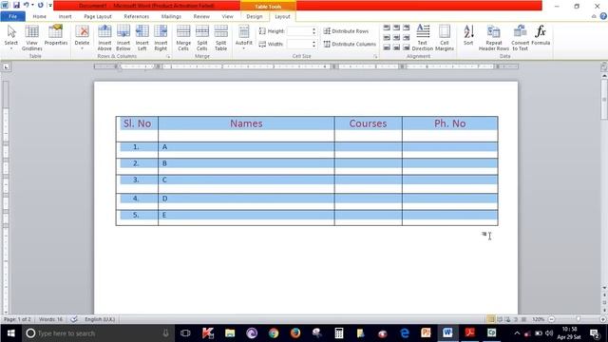This screenshot has height=342, width=608.
Task: Click the 120% zoom level
Action: [539, 319]
